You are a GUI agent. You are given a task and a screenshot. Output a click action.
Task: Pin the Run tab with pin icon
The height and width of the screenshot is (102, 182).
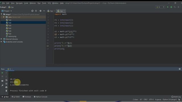[x=2, y=85]
